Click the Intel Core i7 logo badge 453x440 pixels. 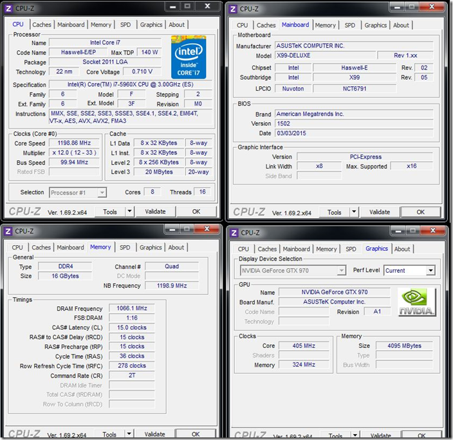189,57
